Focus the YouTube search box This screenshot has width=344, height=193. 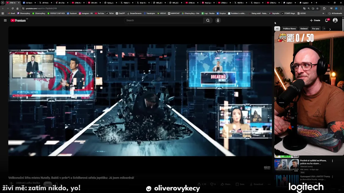pos(164,20)
